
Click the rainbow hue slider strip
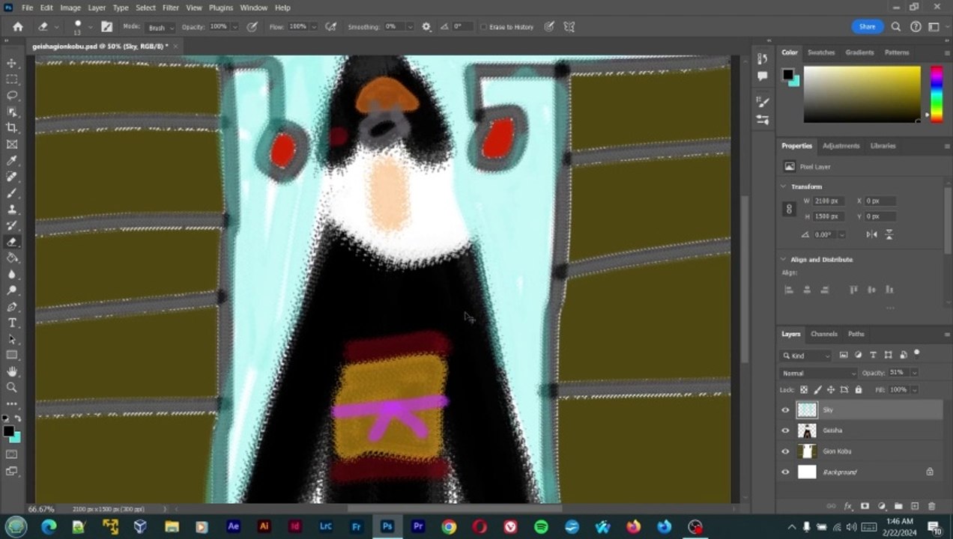[937, 93]
